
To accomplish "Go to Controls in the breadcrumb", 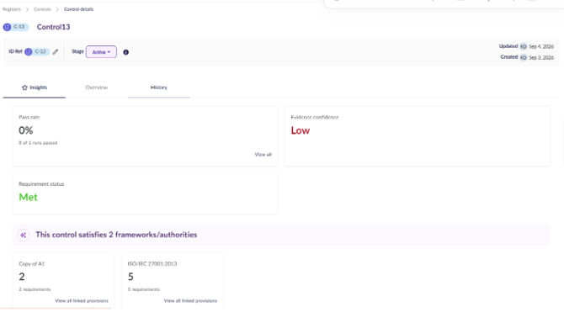I will (42, 9).
